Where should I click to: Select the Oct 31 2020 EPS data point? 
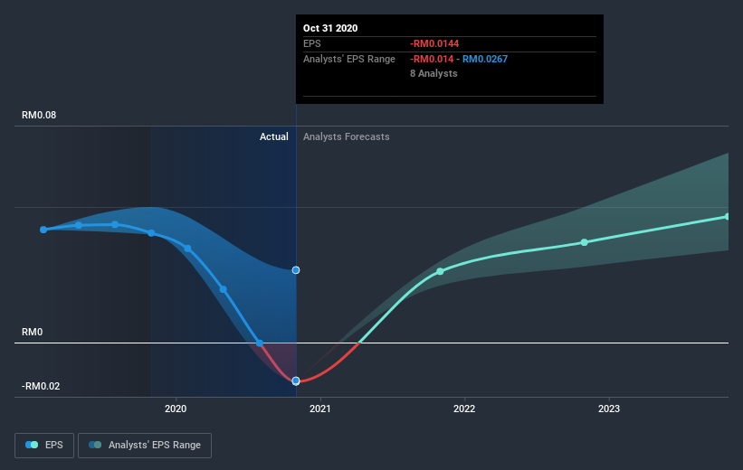296,381
